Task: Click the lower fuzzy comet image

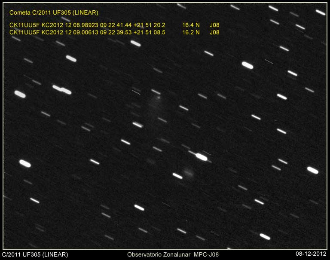Action: pos(188,173)
